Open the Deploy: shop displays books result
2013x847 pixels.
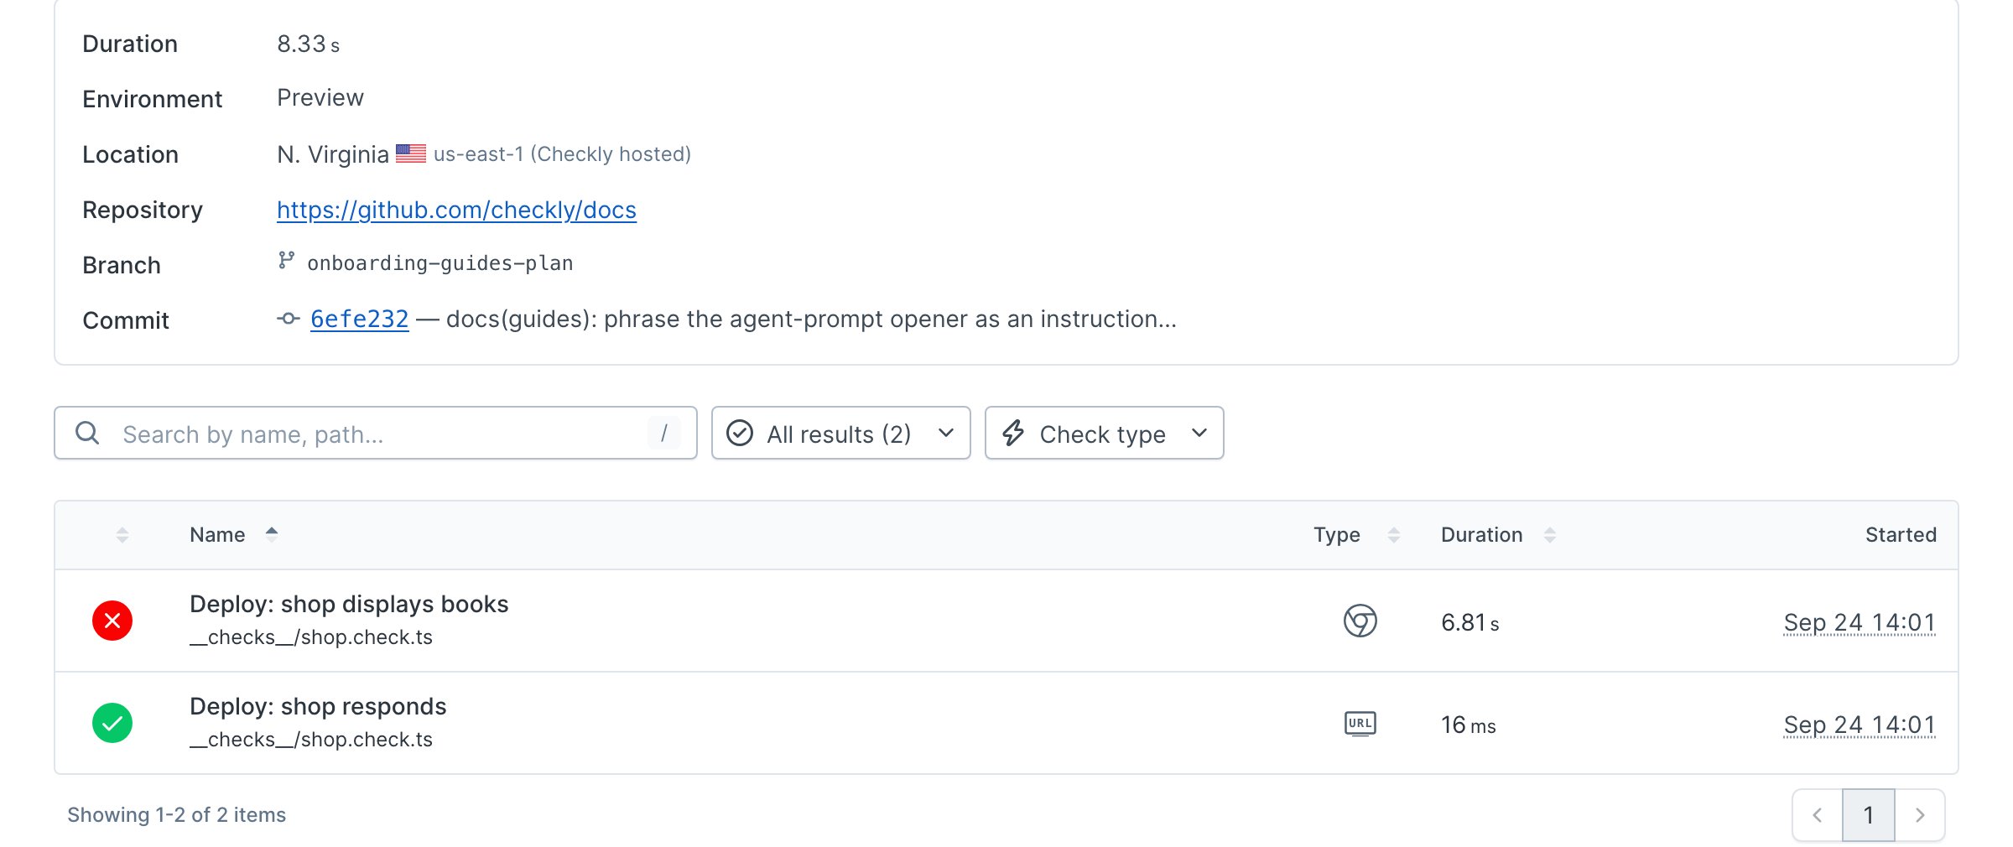(x=349, y=604)
